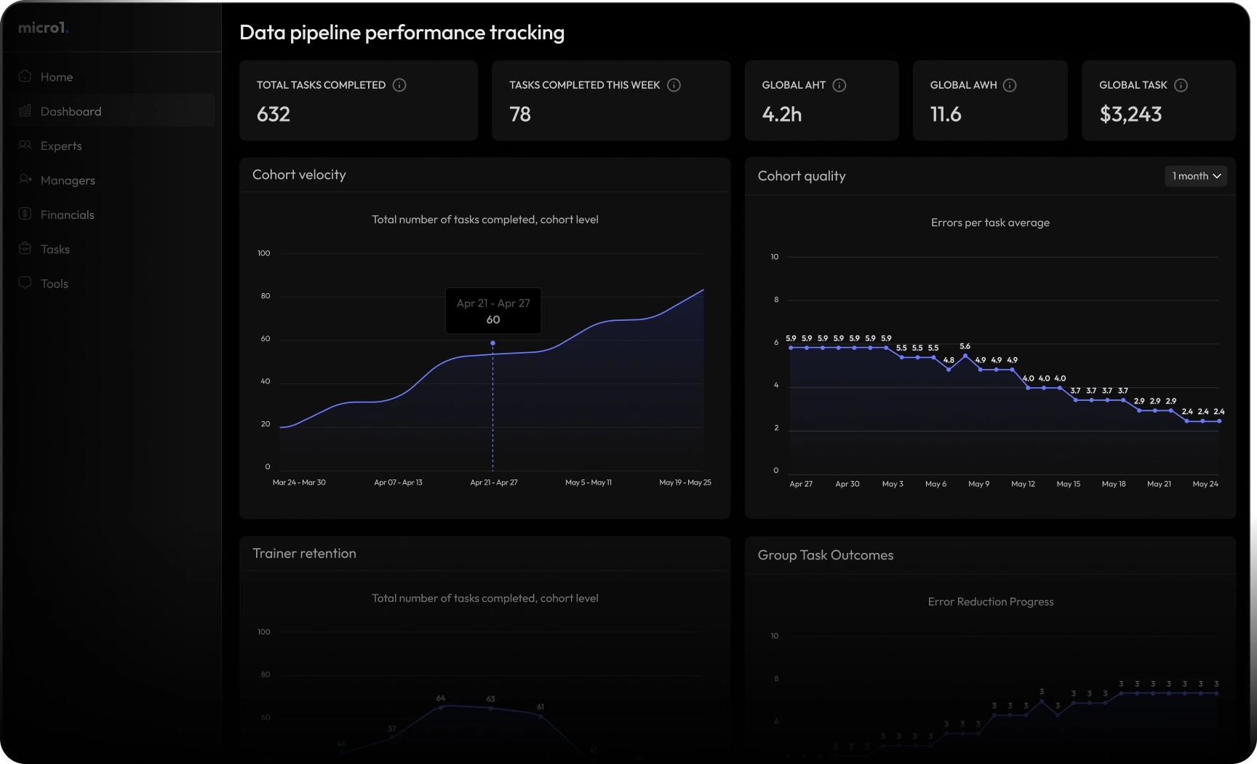1257x764 pixels.
Task: Click the GLOBAL AWH stat card
Action: tap(989, 100)
